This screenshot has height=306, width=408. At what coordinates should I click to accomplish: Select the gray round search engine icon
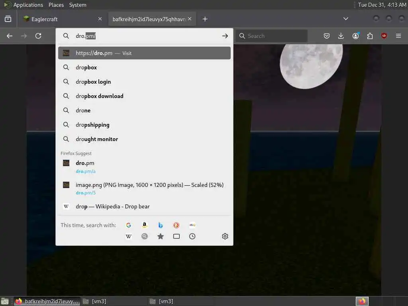[144, 236]
